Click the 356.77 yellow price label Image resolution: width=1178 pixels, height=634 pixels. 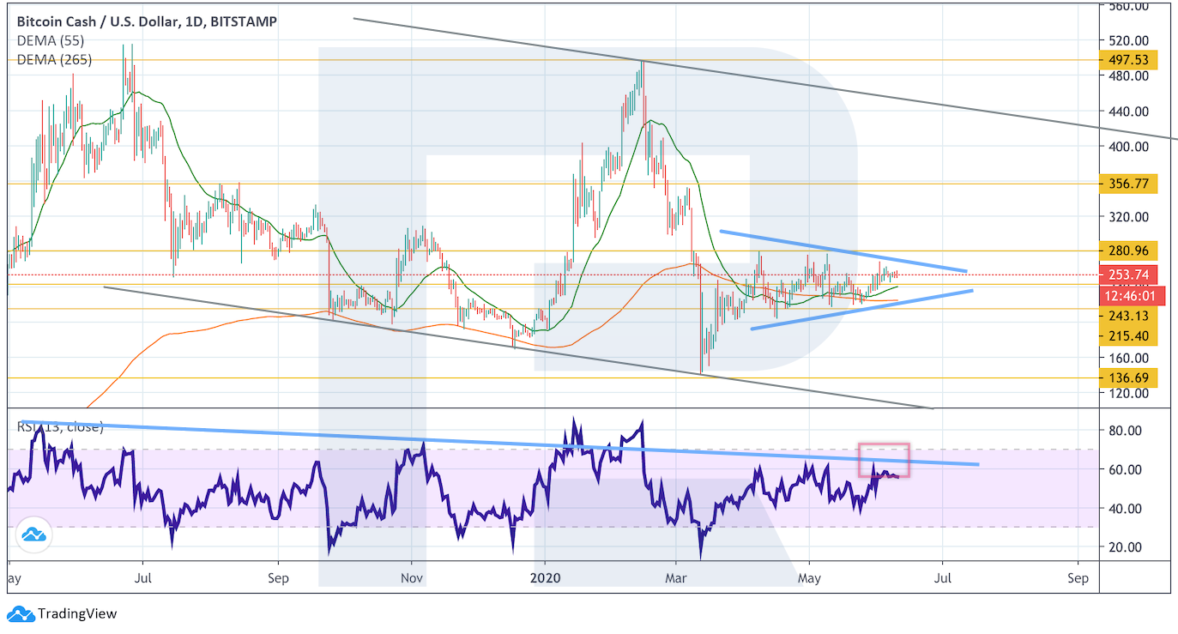click(1128, 184)
